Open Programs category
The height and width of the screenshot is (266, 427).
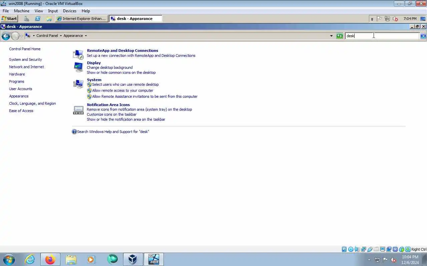tap(17, 81)
